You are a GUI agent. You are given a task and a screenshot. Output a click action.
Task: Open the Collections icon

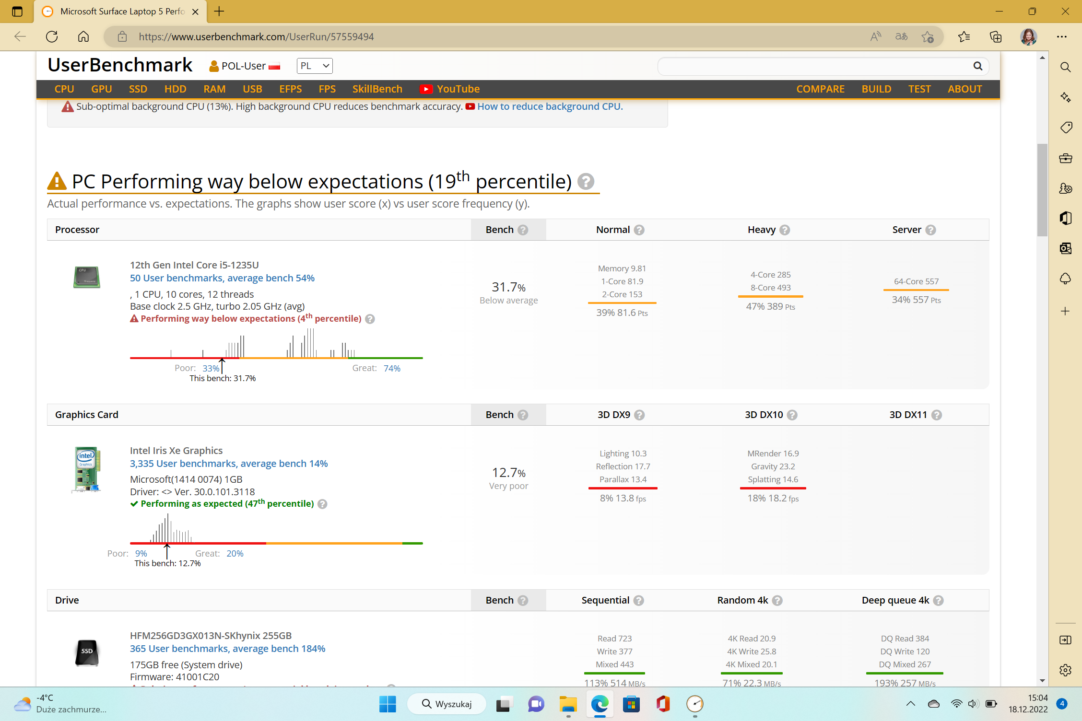point(996,36)
